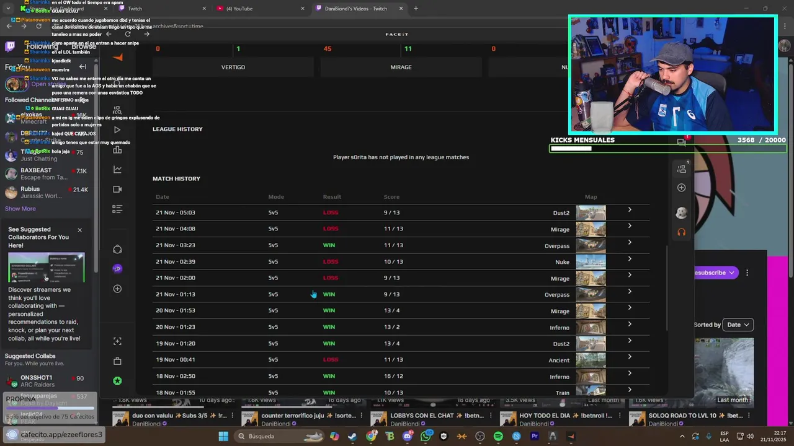Expand the 21 Nov - 03:23 Overpass match arrow
Viewport: 794px width, 446px height.
[x=630, y=242]
